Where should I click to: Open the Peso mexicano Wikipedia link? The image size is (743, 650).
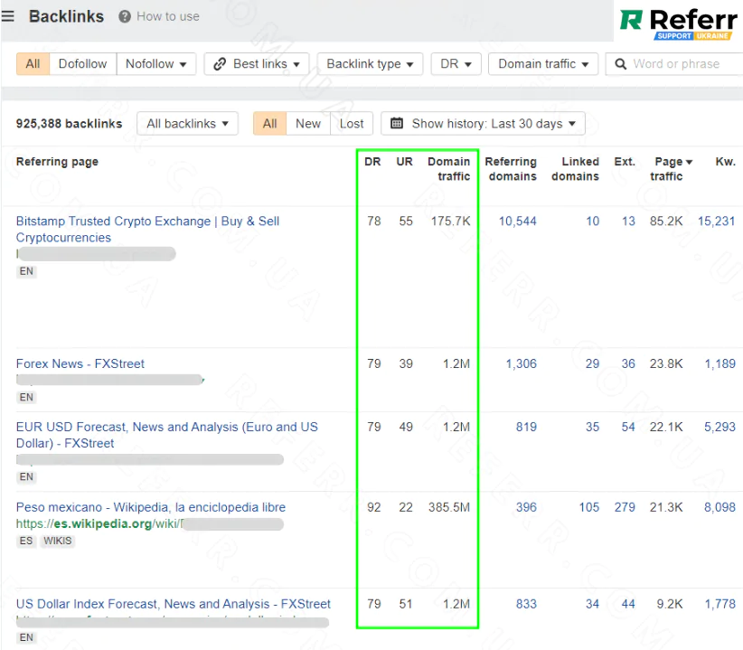[x=150, y=507]
